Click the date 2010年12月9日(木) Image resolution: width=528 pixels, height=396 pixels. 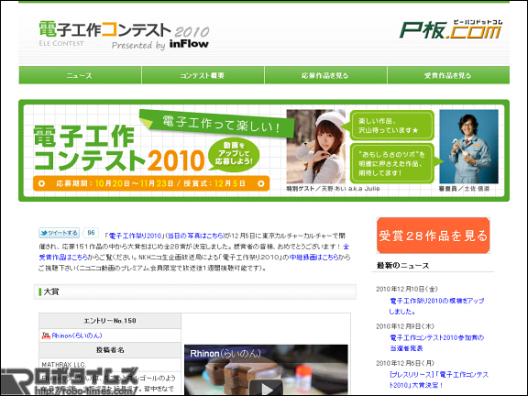(405, 326)
